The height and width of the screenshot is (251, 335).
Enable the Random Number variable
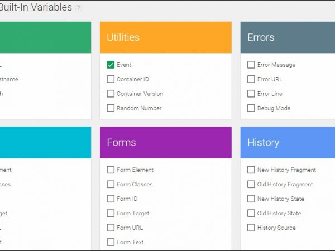(x=111, y=108)
